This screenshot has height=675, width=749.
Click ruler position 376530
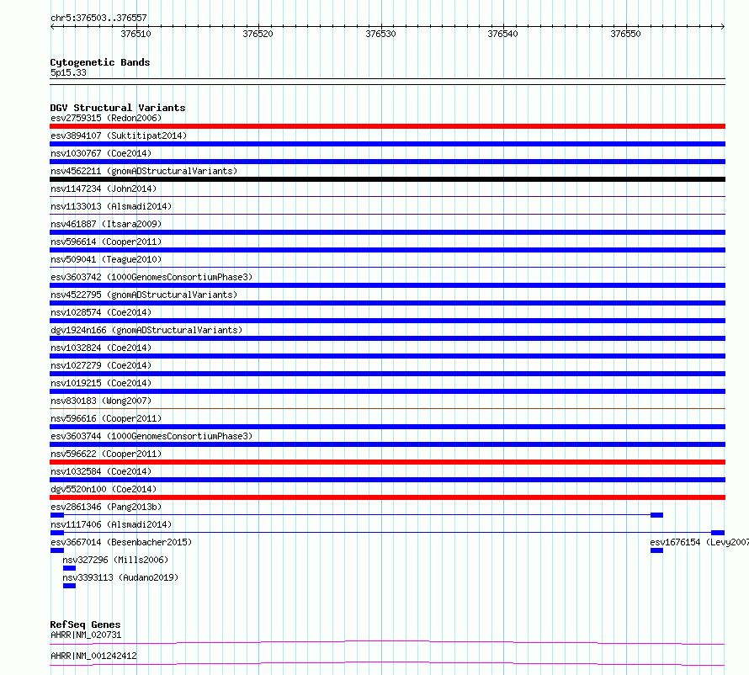(x=380, y=34)
